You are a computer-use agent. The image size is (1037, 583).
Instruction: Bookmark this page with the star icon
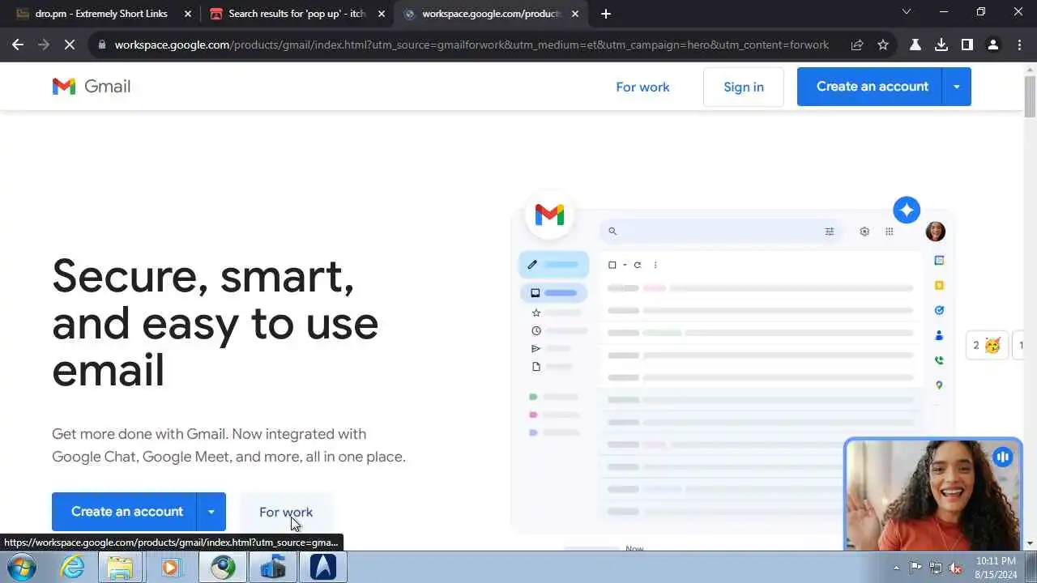pyautogui.click(x=883, y=45)
